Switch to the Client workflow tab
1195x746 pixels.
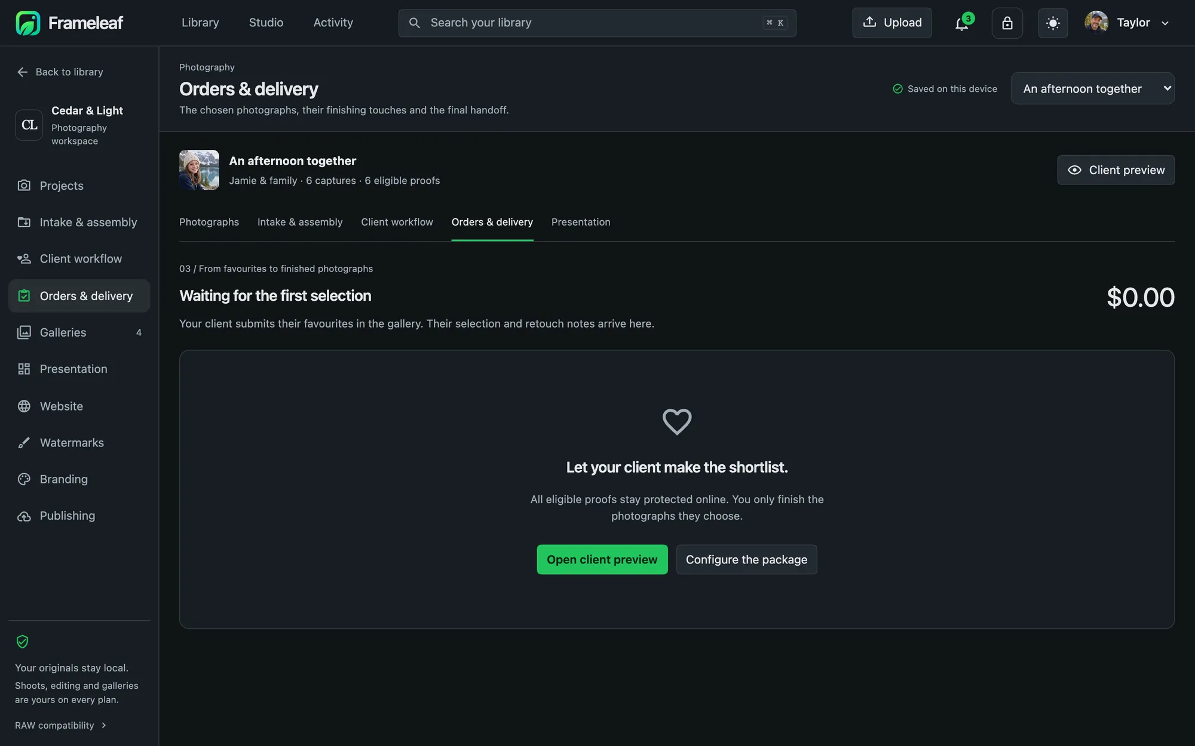click(397, 222)
